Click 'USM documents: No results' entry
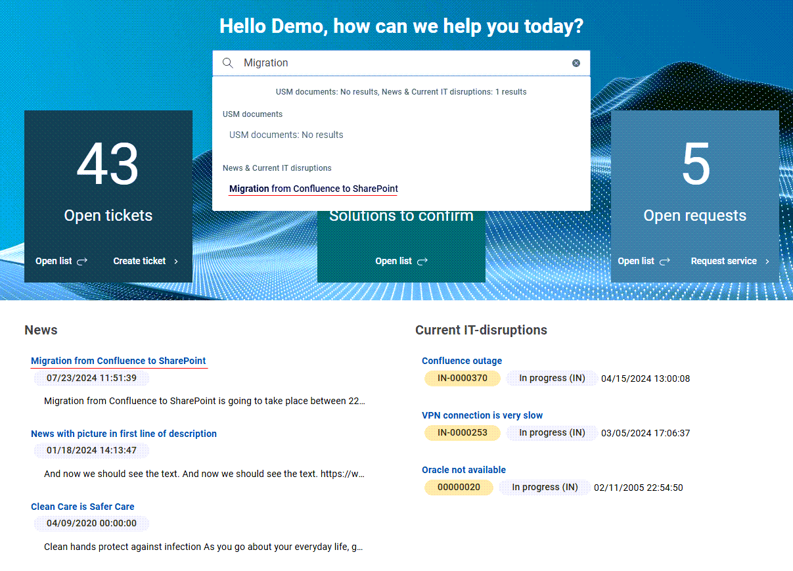Screen dimensions: 793x571 [x=286, y=135]
